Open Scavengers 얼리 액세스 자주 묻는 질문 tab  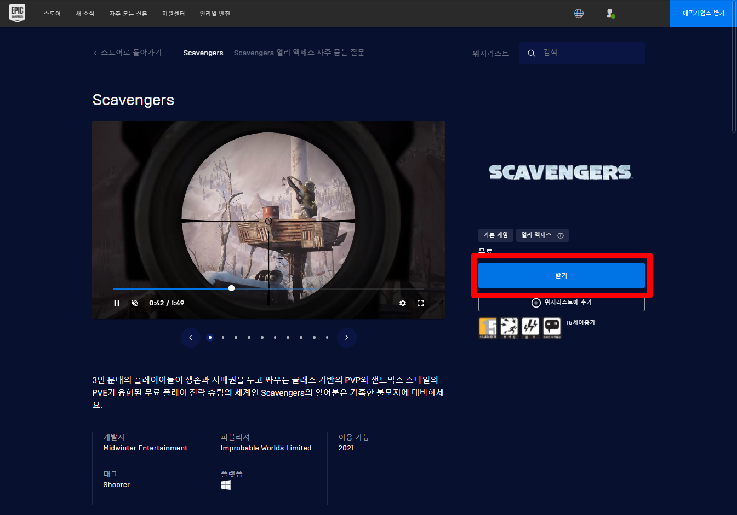click(x=299, y=53)
